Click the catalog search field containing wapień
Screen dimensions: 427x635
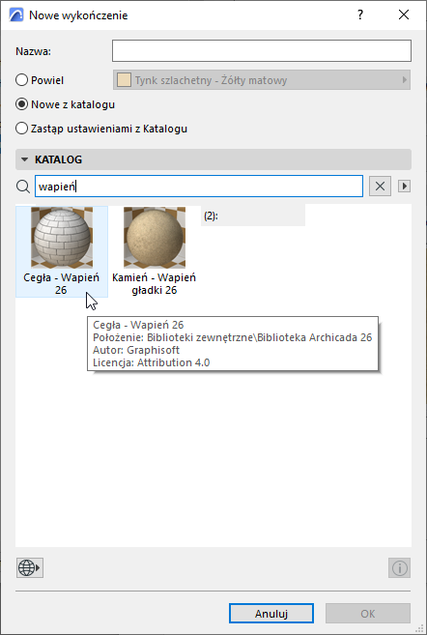click(199, 187)
